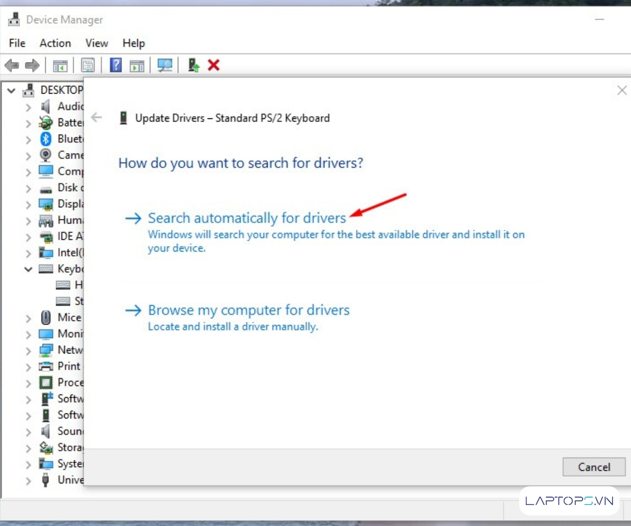Image resolution: width=631 pixels, height=526 pixels.
Task: Expand the Audio inputs category
Action: [x=28, y=107]
